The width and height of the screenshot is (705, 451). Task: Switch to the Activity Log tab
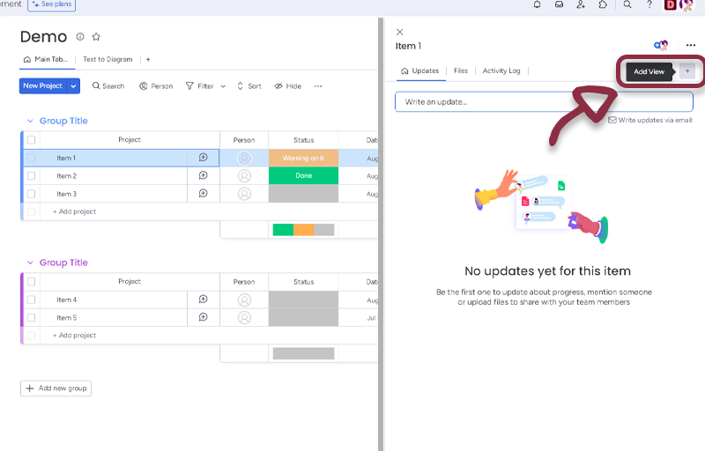click(x=501, y=71)
